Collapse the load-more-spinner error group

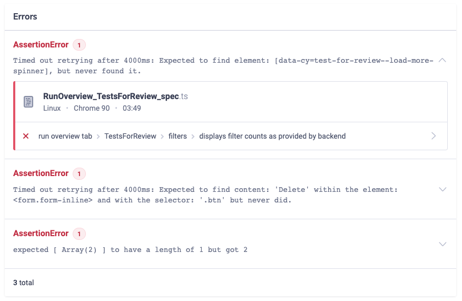click(x=443, y=60)
